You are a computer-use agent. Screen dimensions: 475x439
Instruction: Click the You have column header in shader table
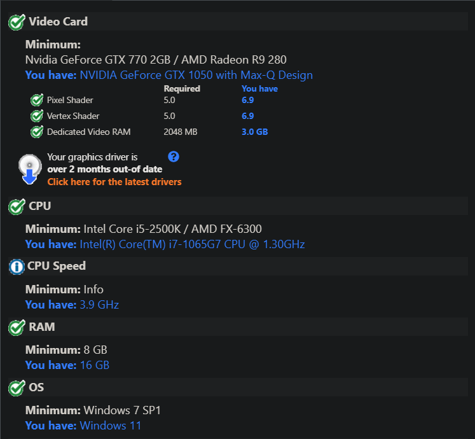259,88
